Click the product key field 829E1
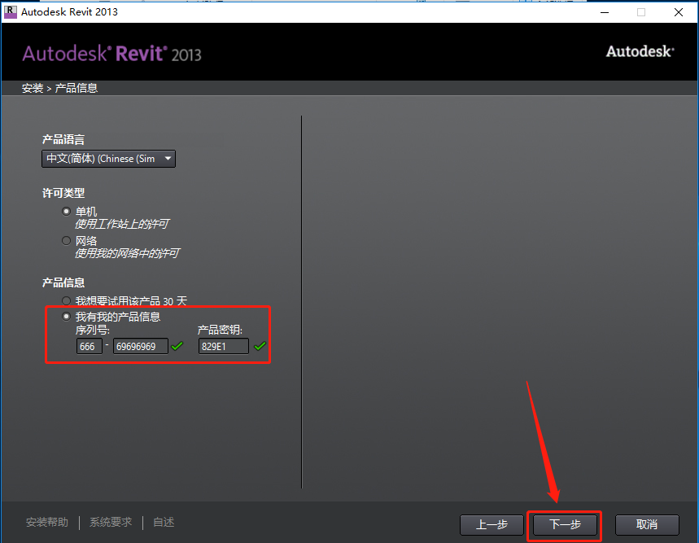The width and height of the screenshot is (699, 543). point(223,347)
